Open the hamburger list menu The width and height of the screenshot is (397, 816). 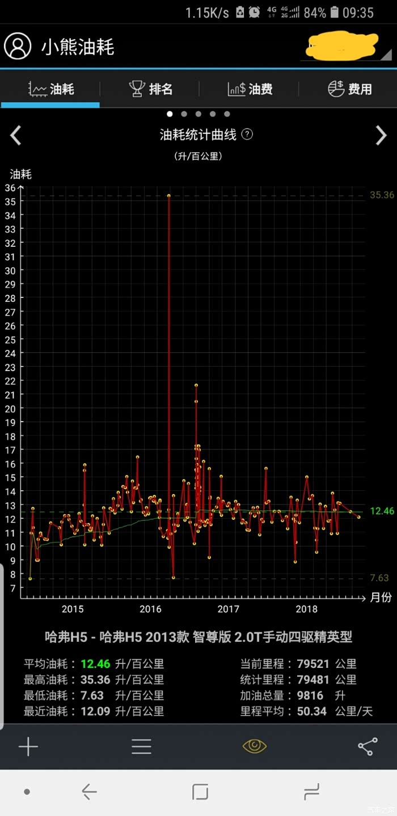[x=141, y=747]
